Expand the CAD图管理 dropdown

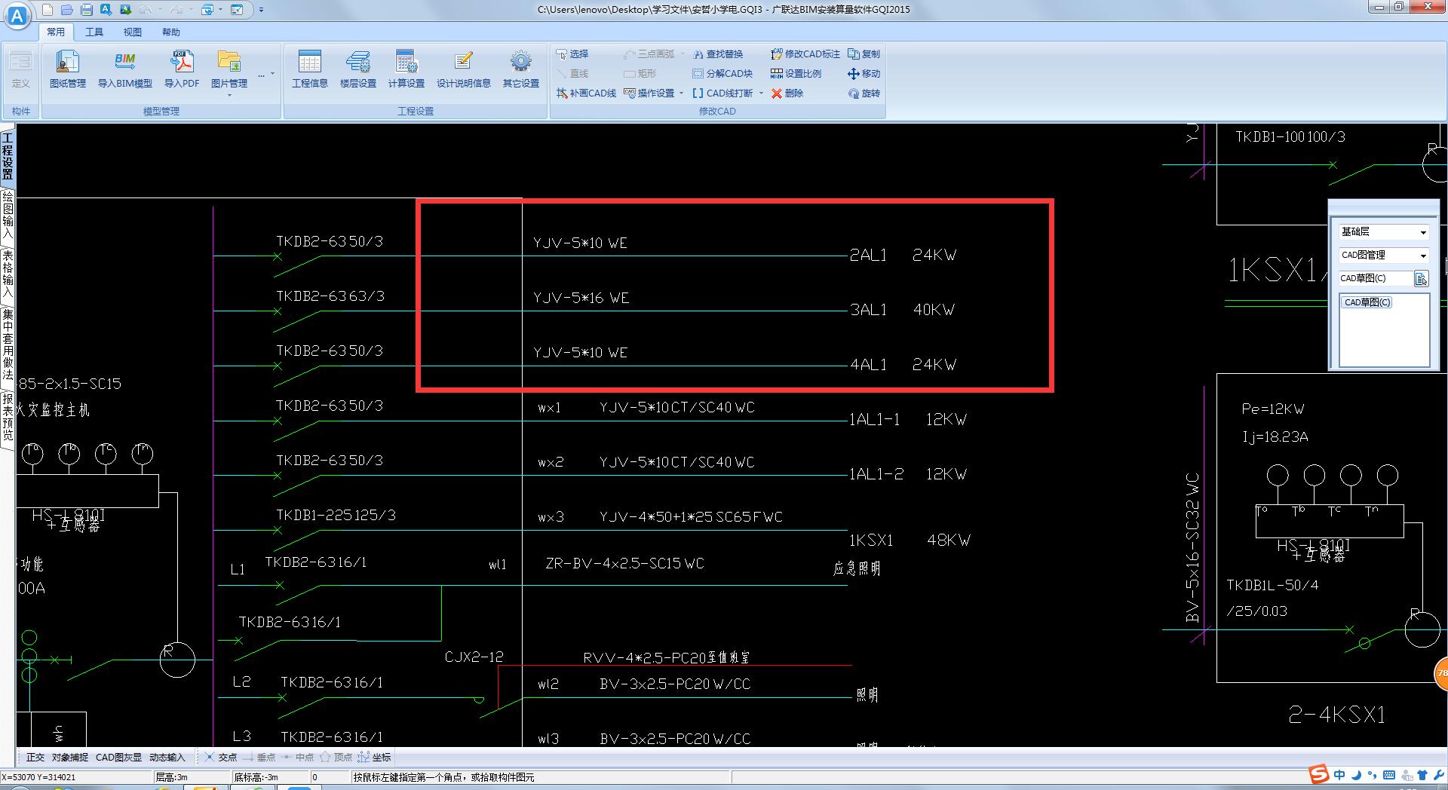point(1423,256)
